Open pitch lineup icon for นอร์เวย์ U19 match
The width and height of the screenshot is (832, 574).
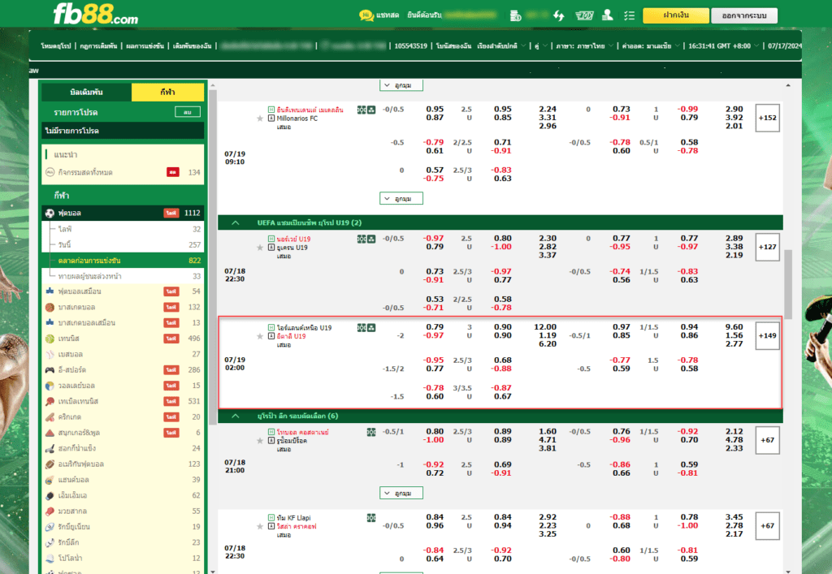[x=362, y=239]
